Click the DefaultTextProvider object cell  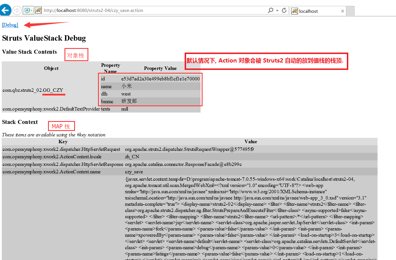pyautogui.click(x=51, y=109)
